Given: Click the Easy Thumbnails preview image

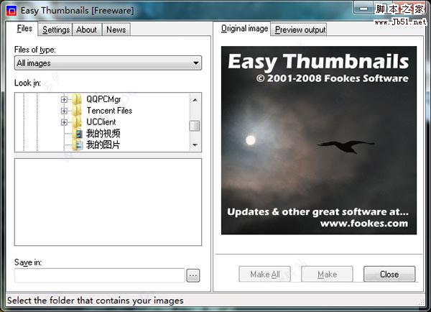Looking at the screenshot, I should pos(319,140).
